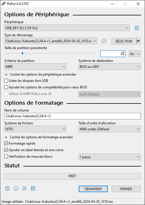Click the checksum checkmark circle icon
Image resolution: width=145 pixels, height=205 pixels.
click(x=104, y=41)
